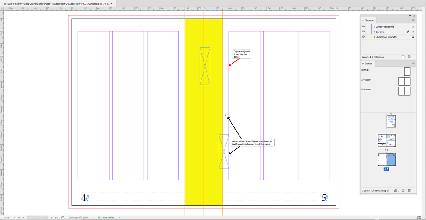
Task: Click the open-document status icon
Action: [x=63, y=217]
